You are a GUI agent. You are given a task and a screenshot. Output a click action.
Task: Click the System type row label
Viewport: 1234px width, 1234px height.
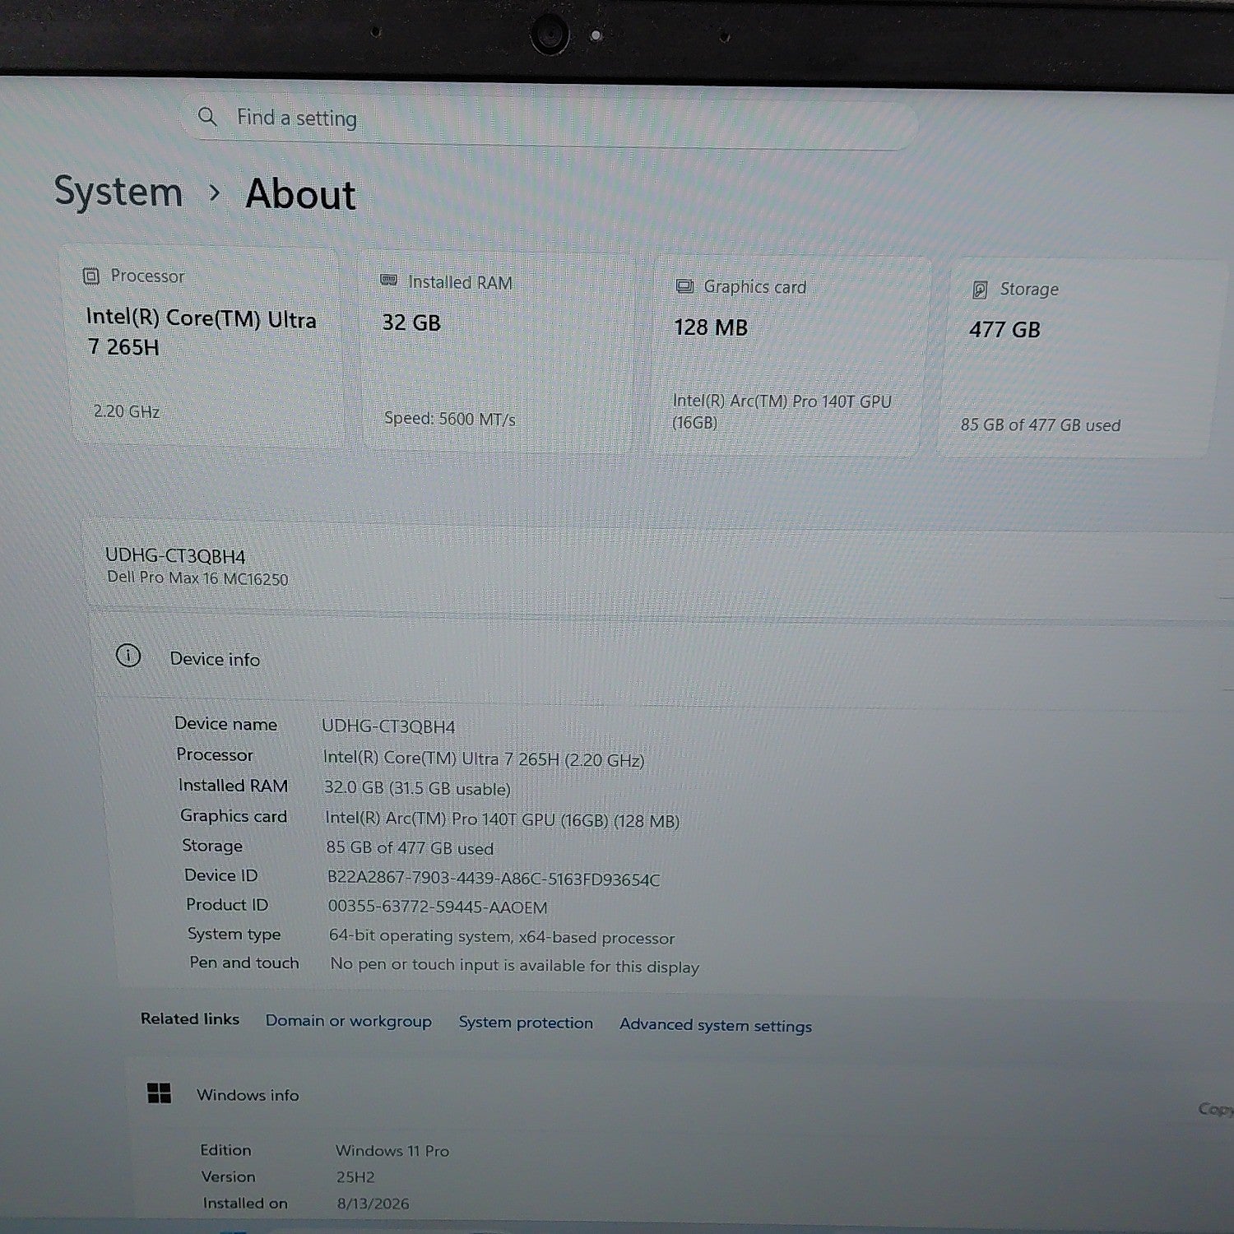coord(234,935)
